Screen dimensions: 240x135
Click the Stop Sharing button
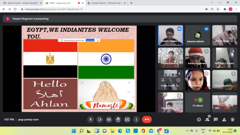click(90, 40)
